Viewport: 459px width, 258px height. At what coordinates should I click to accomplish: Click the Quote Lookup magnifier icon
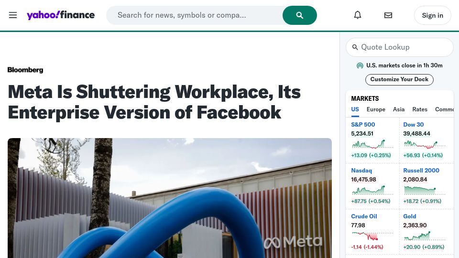point(355,47)
